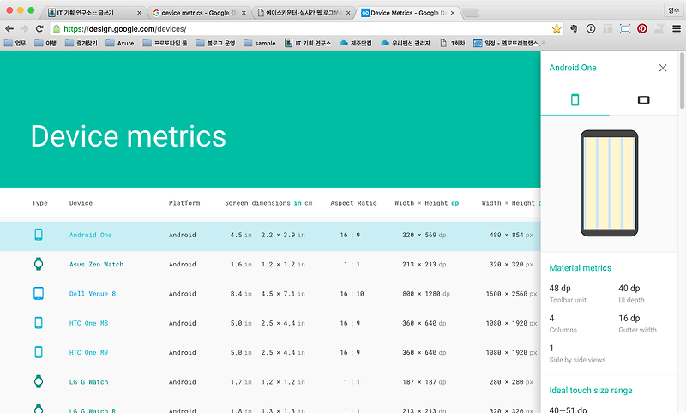Open a new browser tab
The image size is (686, 413).
pos(471,13)
